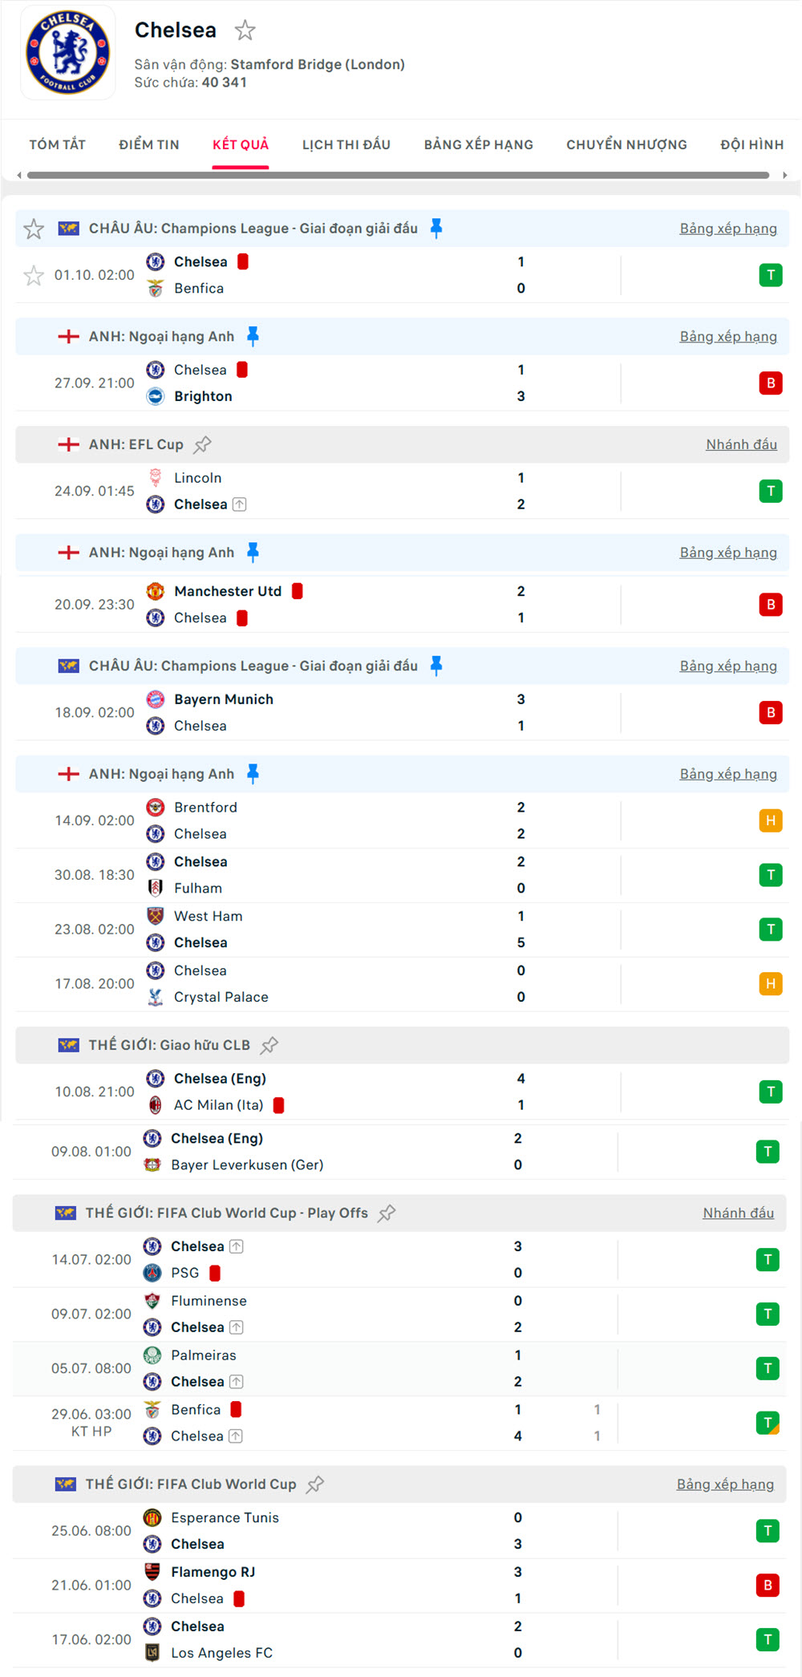The image size is (802, 1677).
Task: Favorite Chelsea with the star beside the name
Action: (245, 30)
